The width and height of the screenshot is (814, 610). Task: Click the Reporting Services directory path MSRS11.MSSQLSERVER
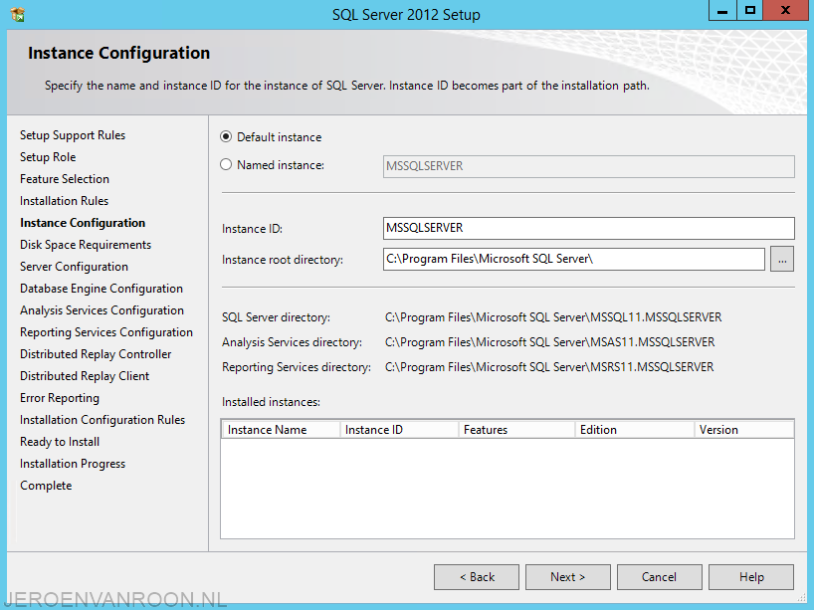[x=549, y=367]
